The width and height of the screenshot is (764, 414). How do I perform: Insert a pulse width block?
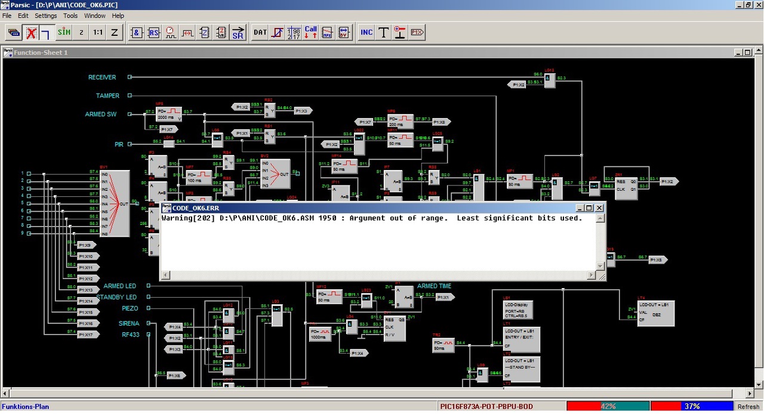coord(187,32)
